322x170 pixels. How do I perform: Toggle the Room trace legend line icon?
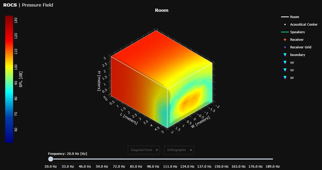pos(285,17)
